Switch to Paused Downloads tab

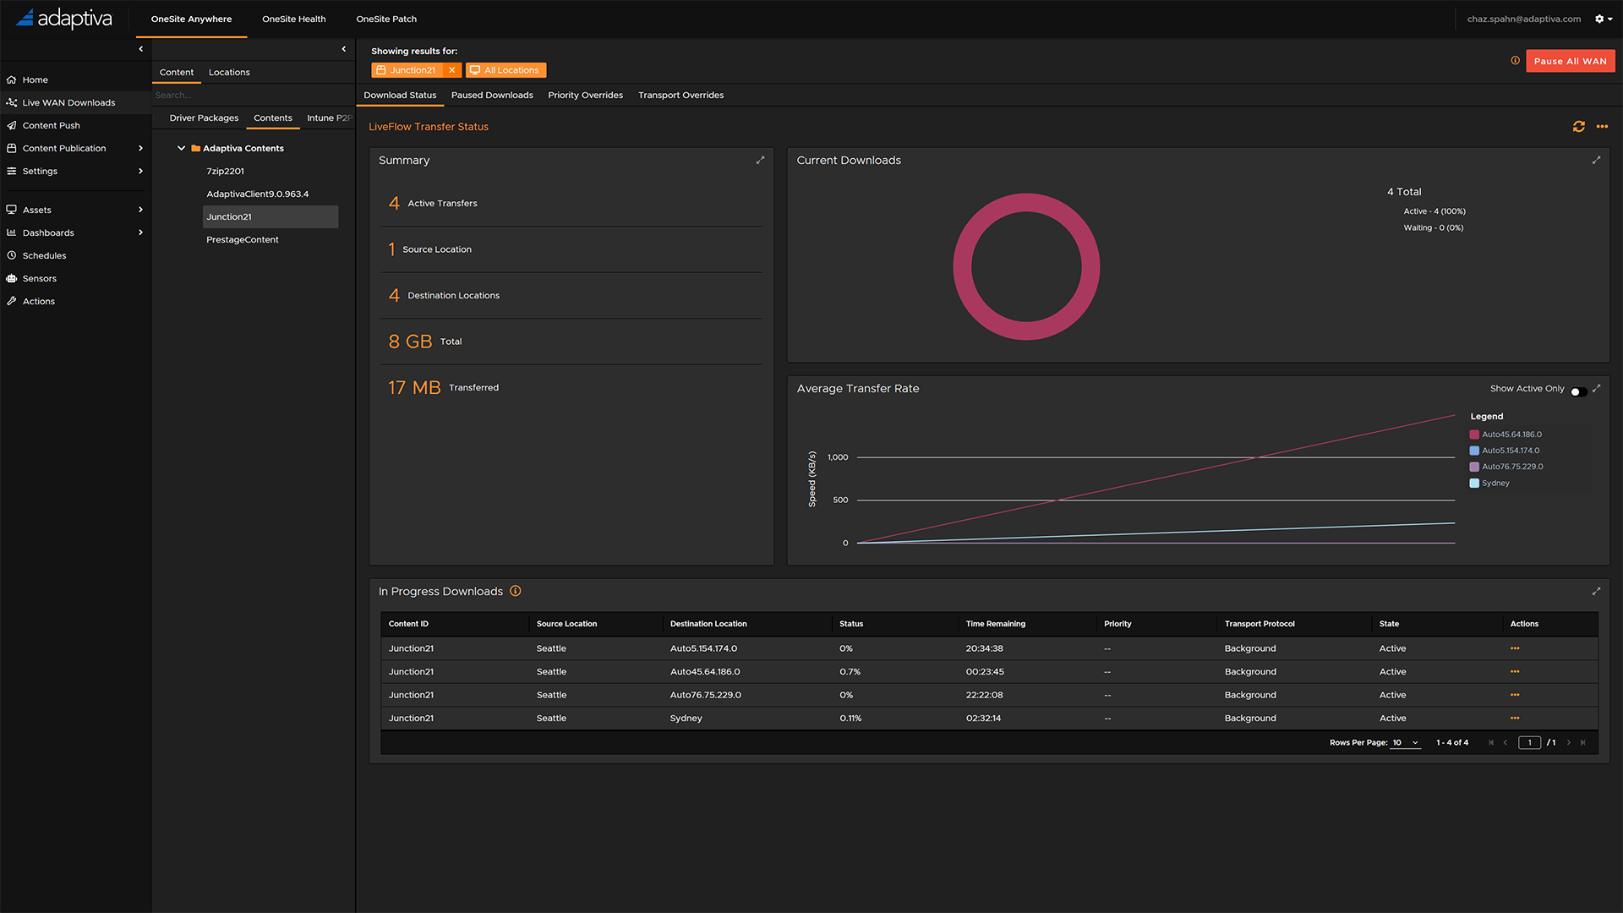[492, 96]
